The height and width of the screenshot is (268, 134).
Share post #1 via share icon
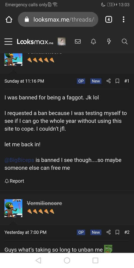coord(109,81)
